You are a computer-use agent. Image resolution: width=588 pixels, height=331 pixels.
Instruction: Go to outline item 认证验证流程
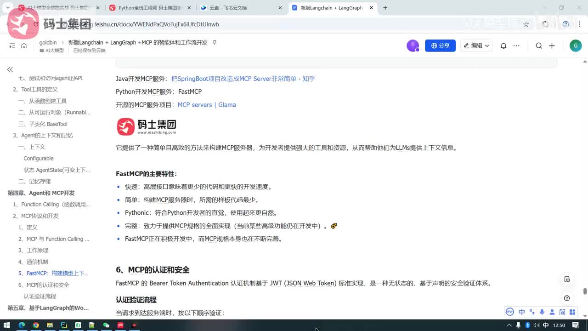40,297
